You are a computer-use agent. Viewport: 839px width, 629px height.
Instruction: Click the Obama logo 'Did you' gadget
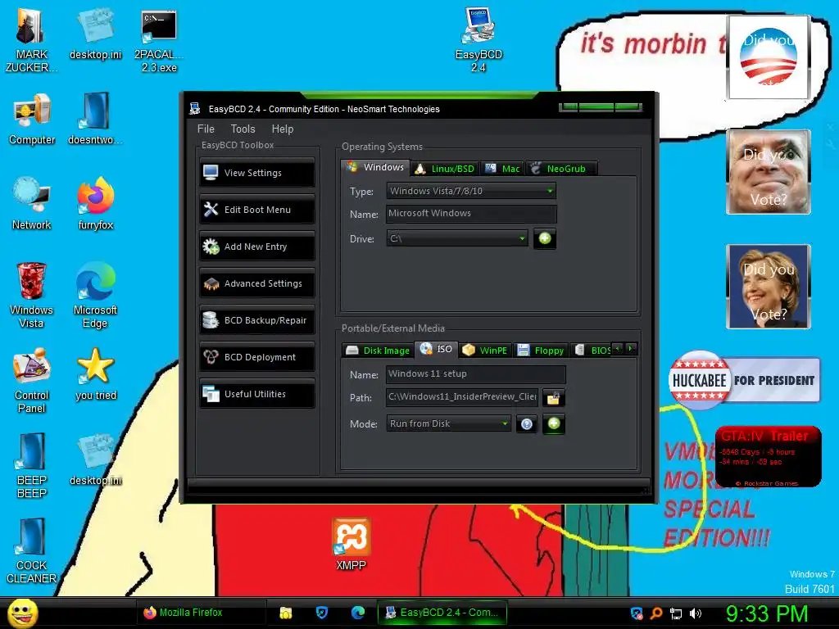pyautogui.click(x=769, y=57)
